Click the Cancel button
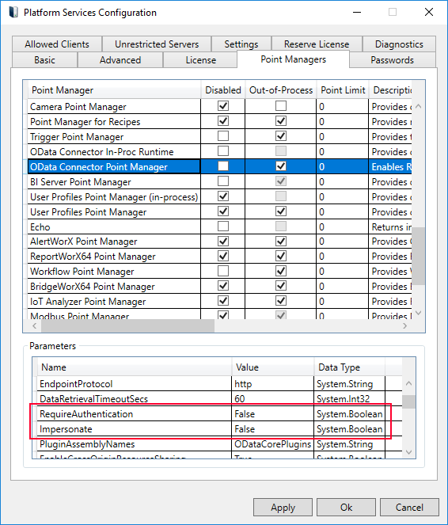The width and height of the screenshot is (448, 525). click(409, 508)
